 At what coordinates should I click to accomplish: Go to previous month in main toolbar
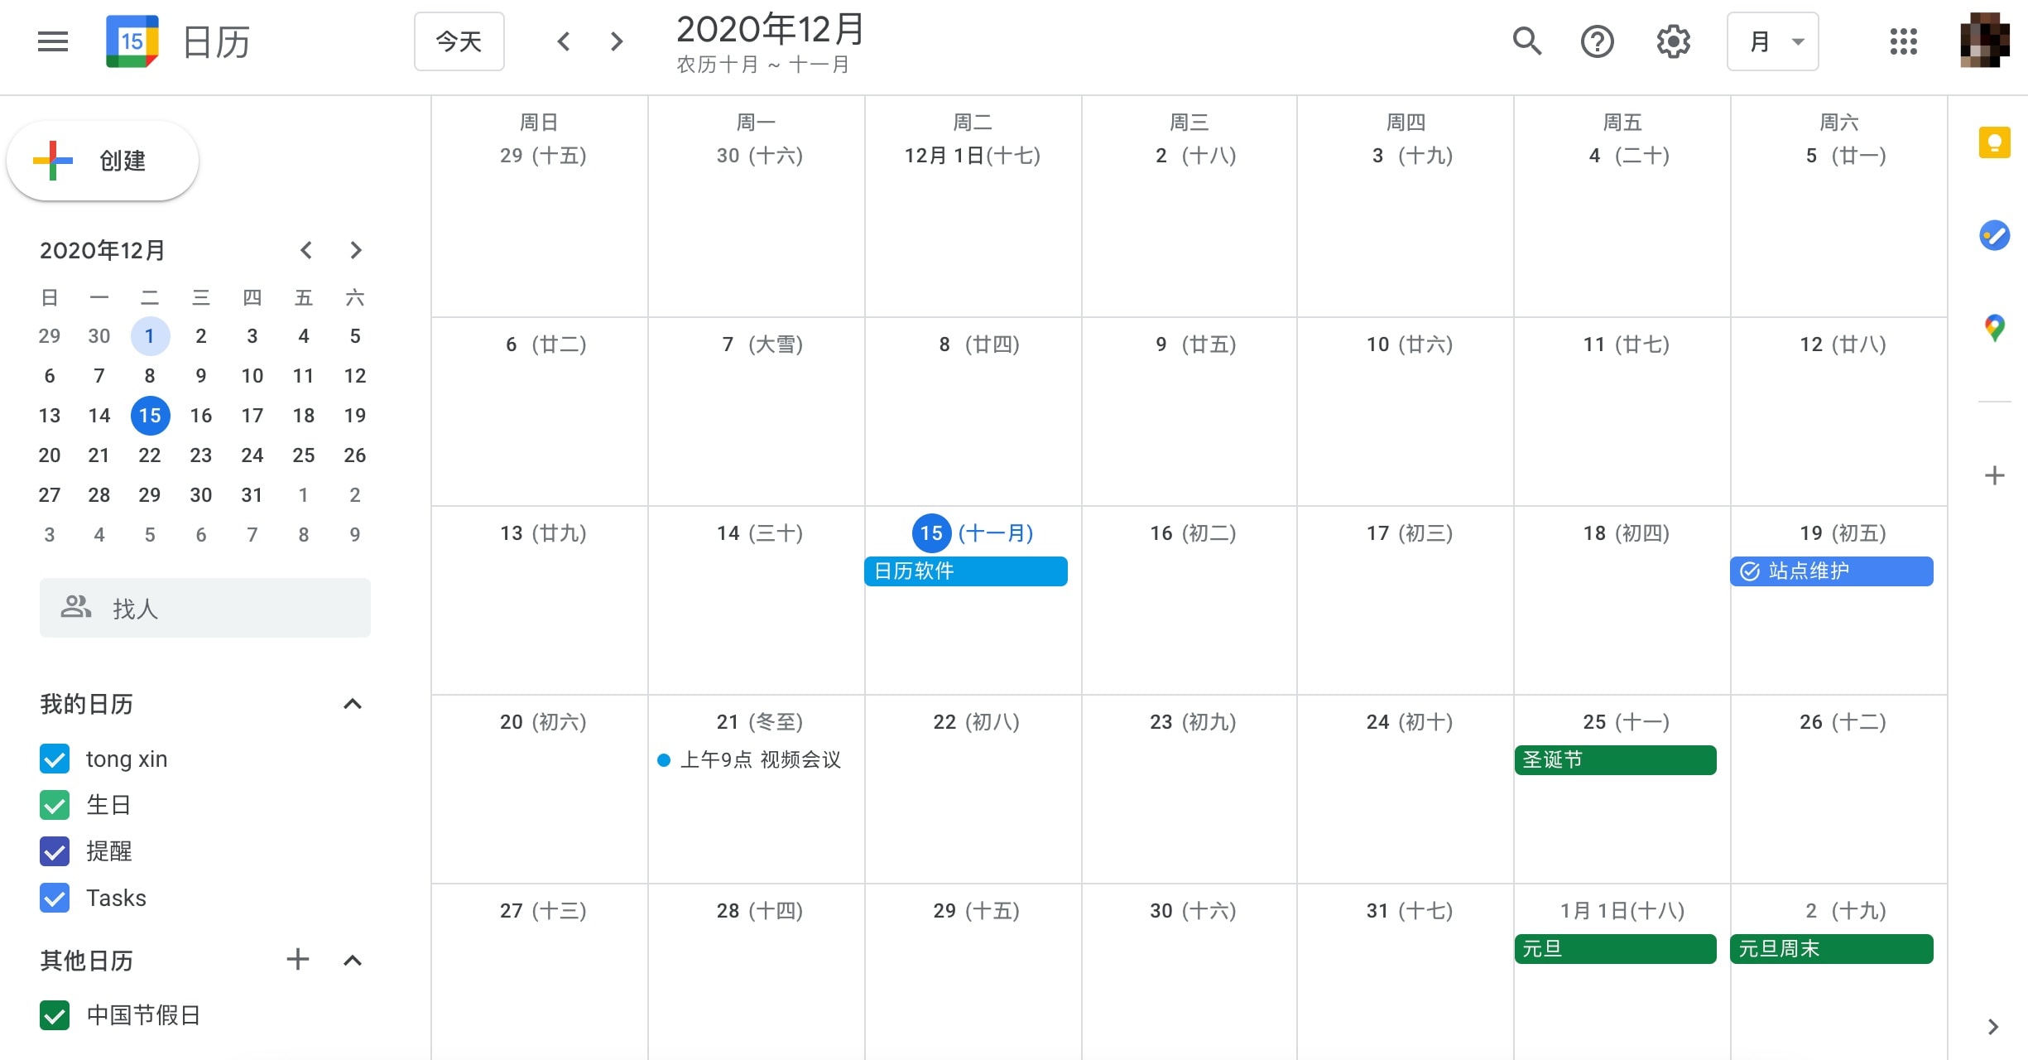tap(564, 41)
